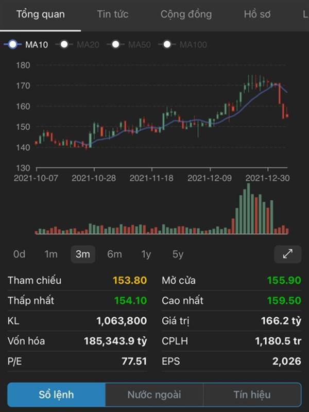Tap the 2021-11-18 date axis label
This screenshot has width=309, height=412.
151,178
